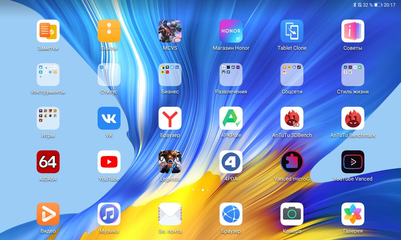This screenshot has height=240, width=401.
Task: Launch the VK app
Action: [109, 118]
